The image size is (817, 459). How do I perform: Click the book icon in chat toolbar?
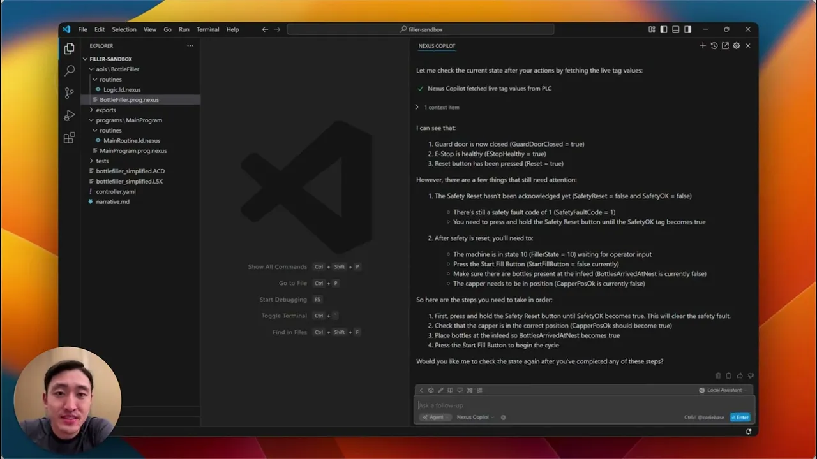click(x=450, y=390)
